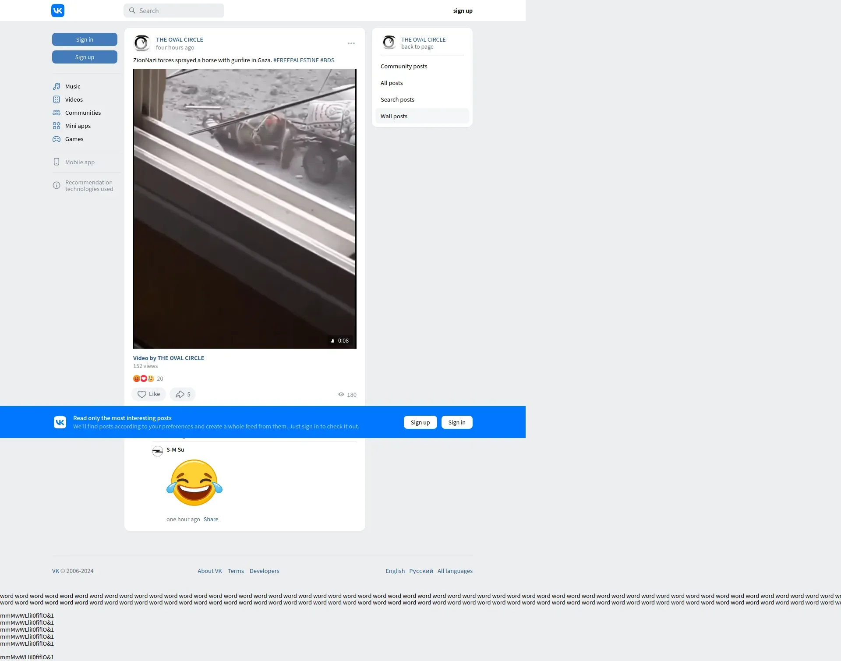
Task: Click the eye views counter 180
Action: (347, 395)
